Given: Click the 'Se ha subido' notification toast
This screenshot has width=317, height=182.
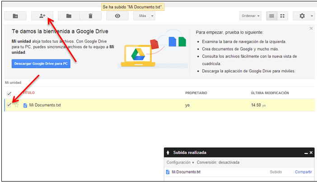Looking at the screenshot, I should tap(133, 7).
